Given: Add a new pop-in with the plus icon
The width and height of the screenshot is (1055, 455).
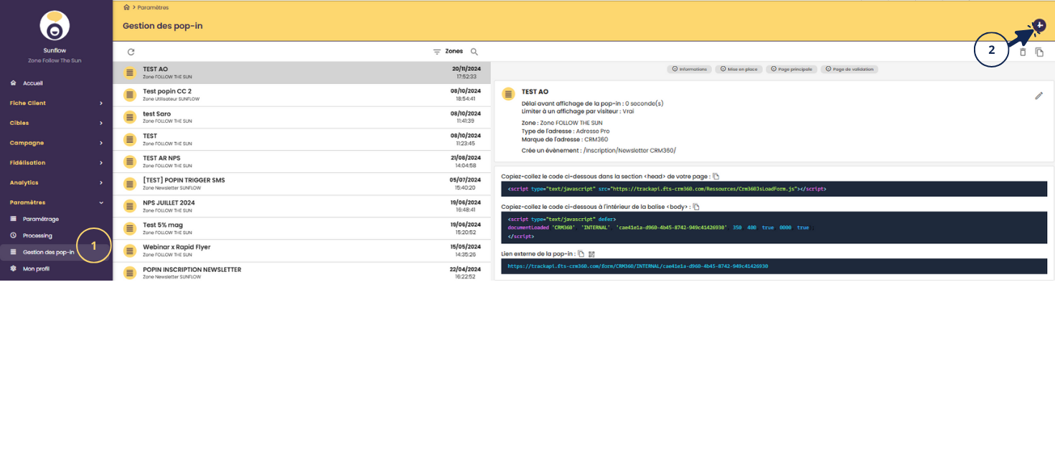Looking at the screenshot, I should point(1040,25).
